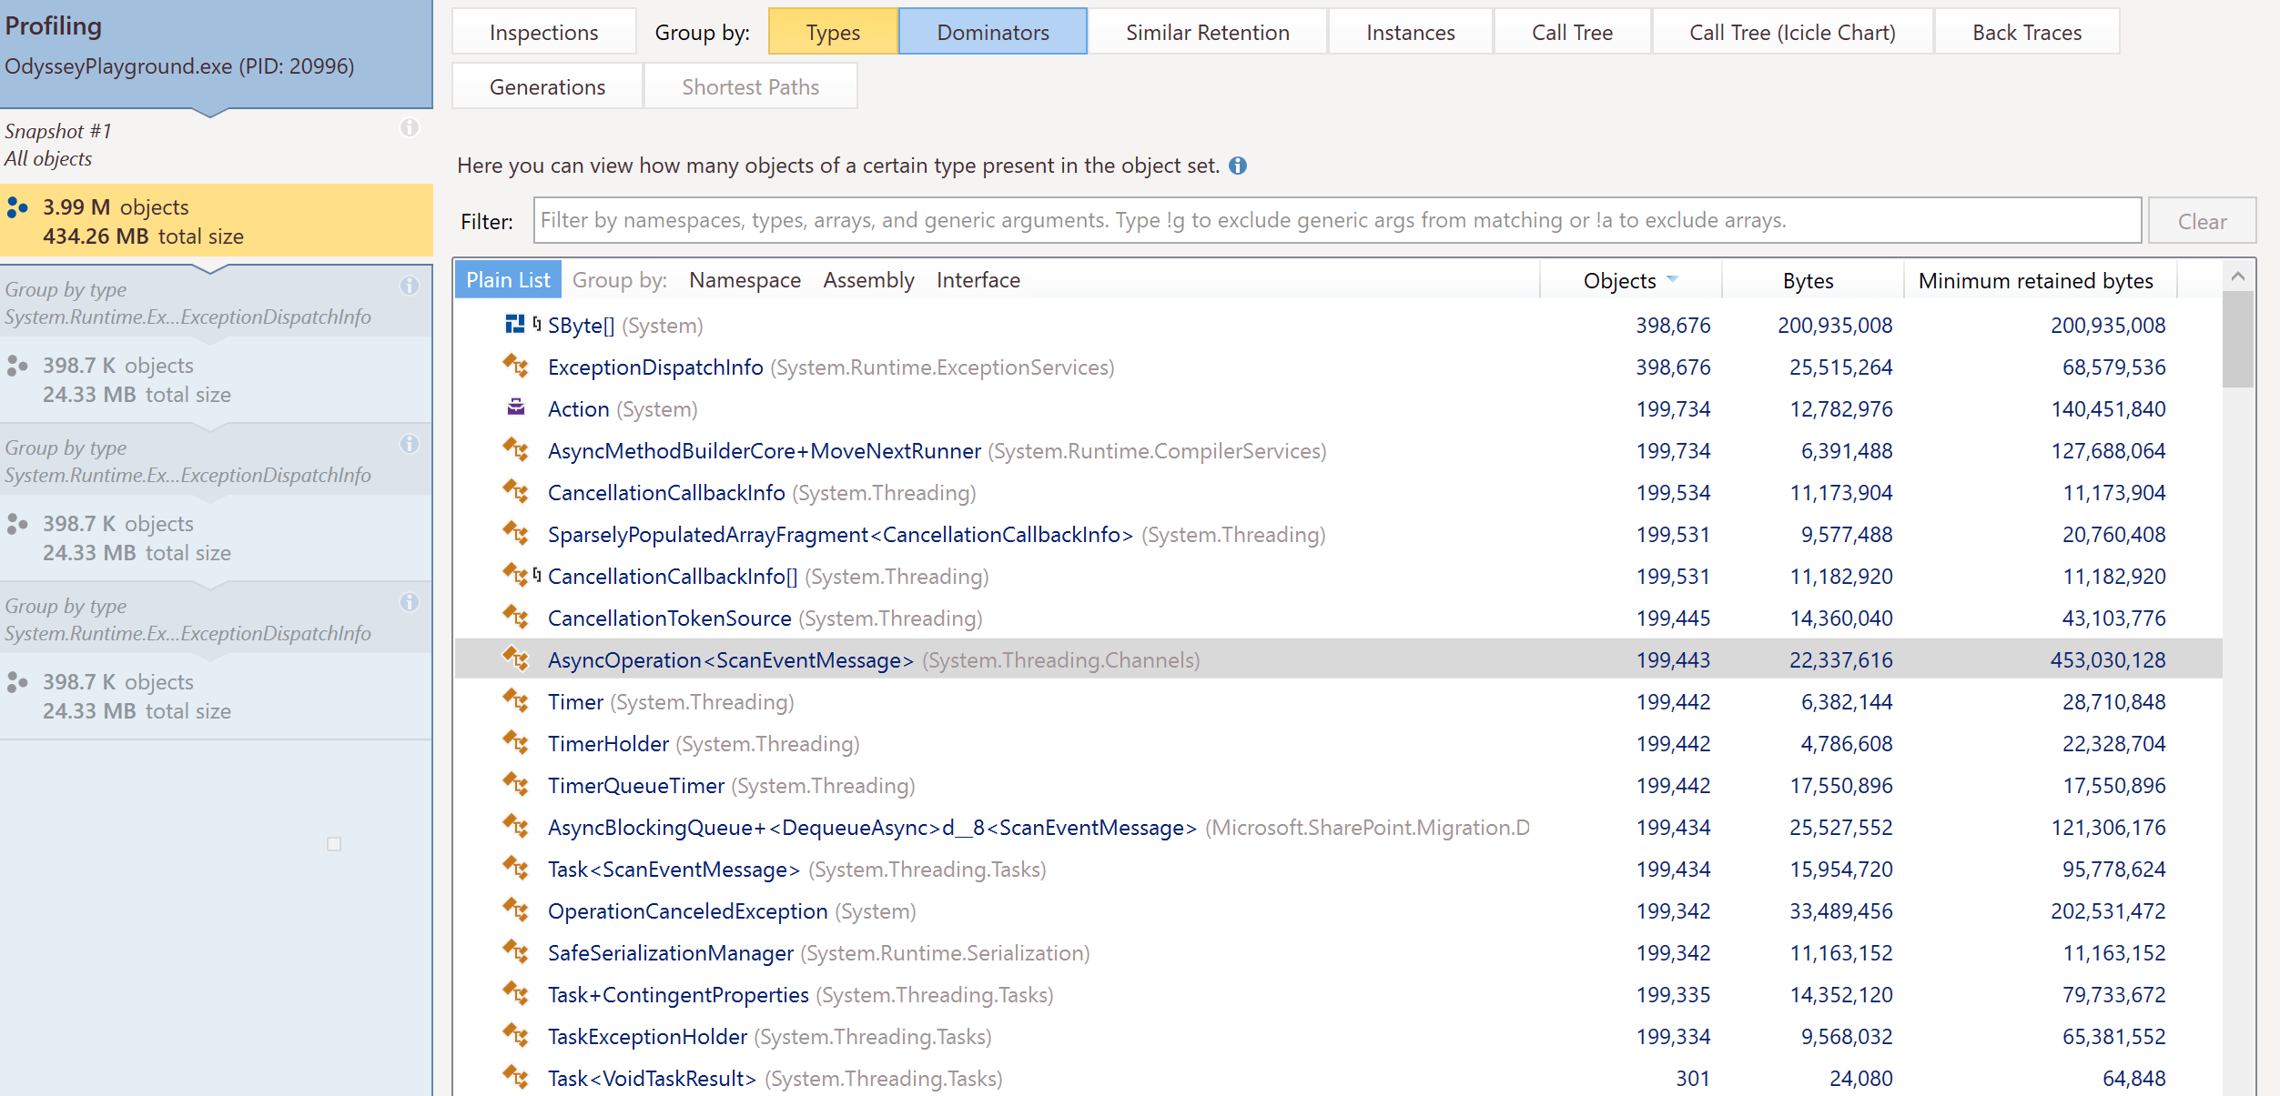This screenshot has height=1096, width=2280.
Task: Click the Task<ScanEventMessage> class icon
Action: point(517,869)
